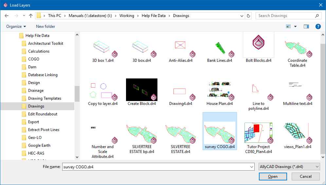Click the change view icon
Screen dimensions: 326x185
pyautogui.click(x=288, y=26)
